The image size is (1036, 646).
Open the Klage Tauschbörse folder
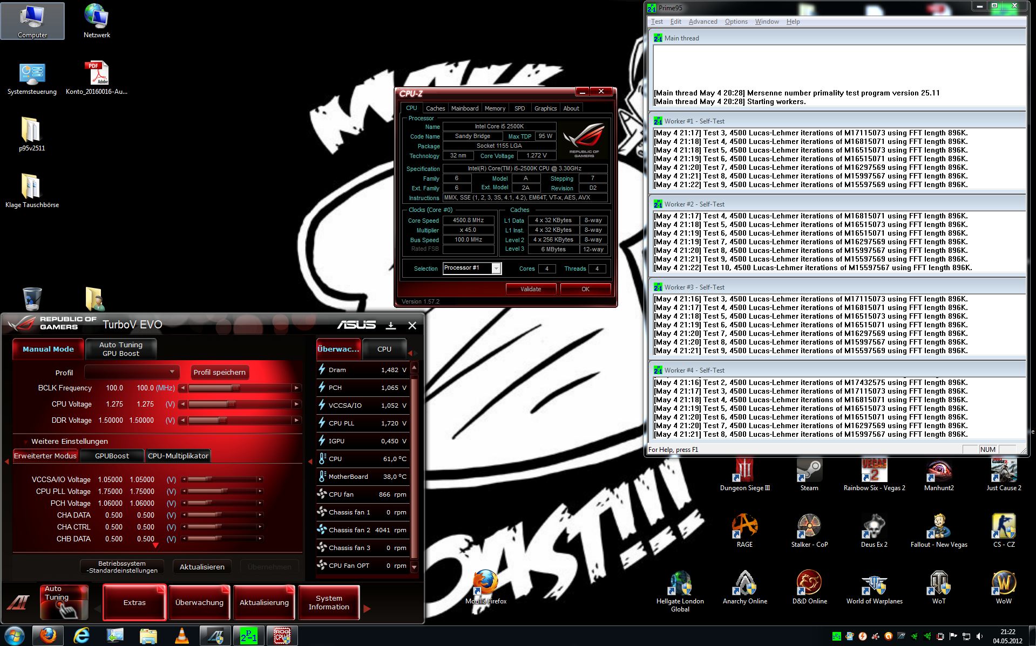pyautogui.click(x=32, y=191)
